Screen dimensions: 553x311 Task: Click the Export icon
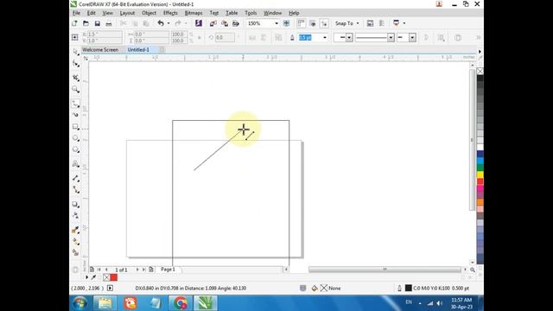click(x=225, y=23)
